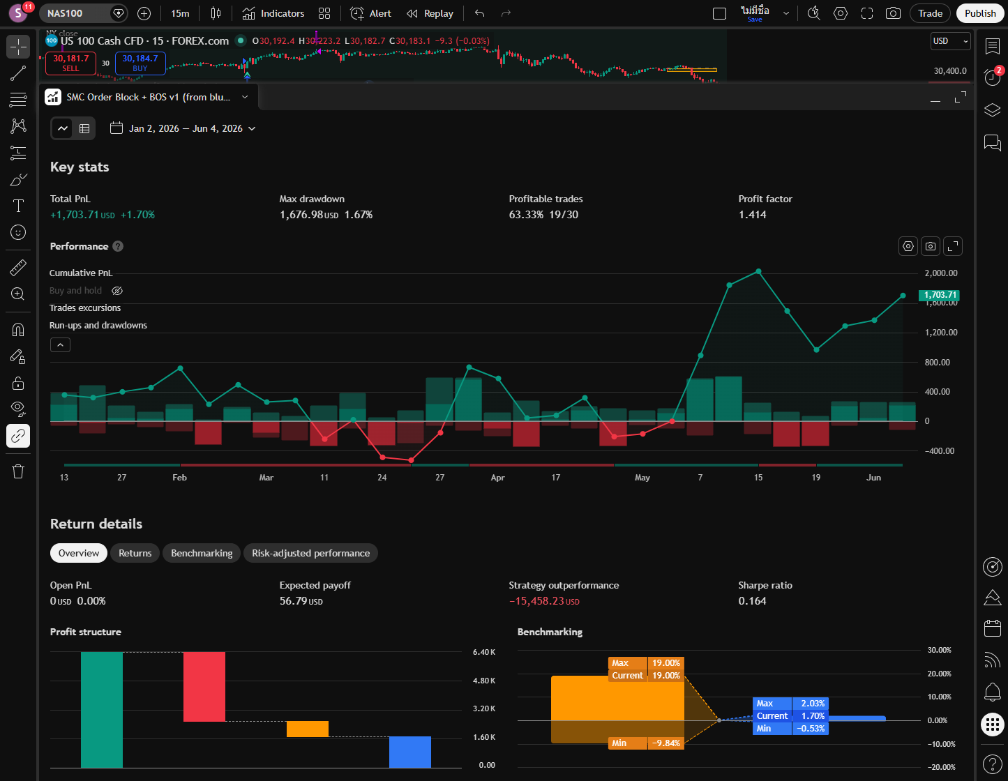Open the object tree layers panel
Image resolution: width=1008 pixels, height=781 pixels.
point(992,110)
